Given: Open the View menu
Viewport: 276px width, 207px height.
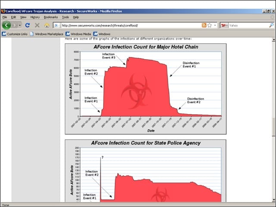Looking at the screenshot, I should (x=23, y=17).
